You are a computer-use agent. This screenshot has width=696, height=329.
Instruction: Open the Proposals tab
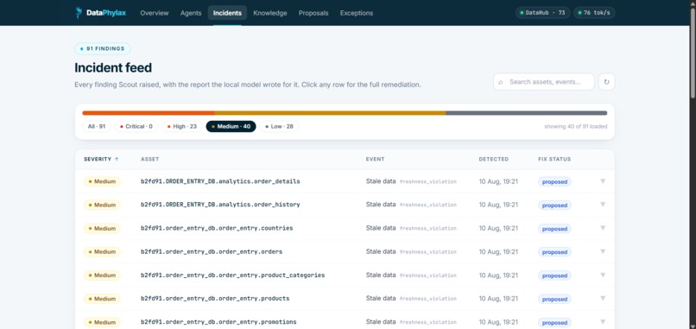[x=313, y=13]
